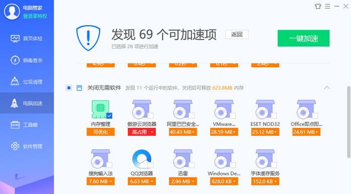Viewport: 351px width, 194px height.
Task: Check the 字体缓存服务 checkbox
Action: tap(274, 165)
